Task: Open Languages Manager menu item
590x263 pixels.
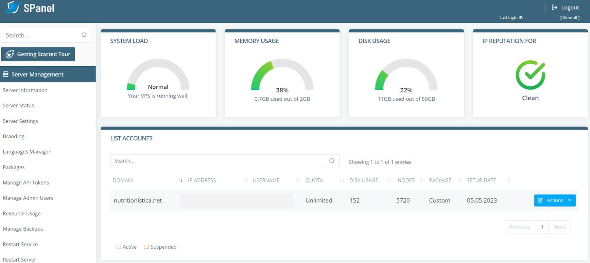Action: [27, 152]
